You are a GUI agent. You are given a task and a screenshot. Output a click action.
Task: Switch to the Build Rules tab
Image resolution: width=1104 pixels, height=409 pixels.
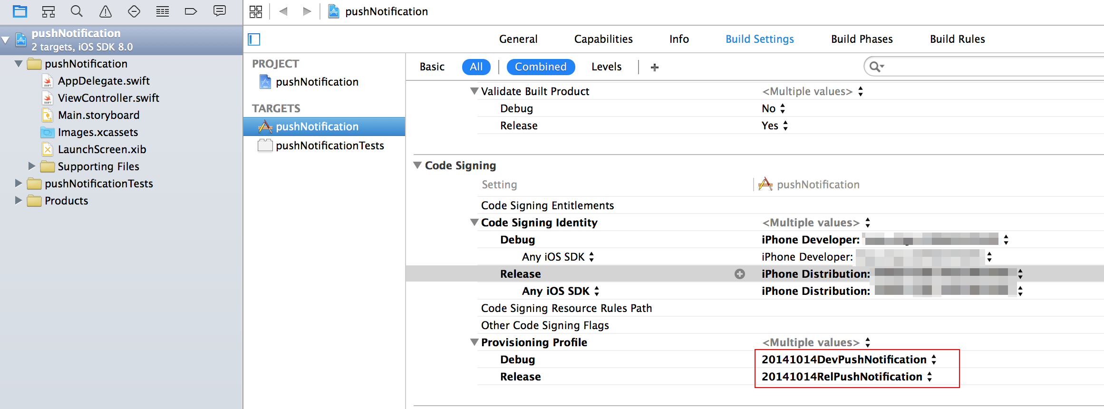[x=958, y=39]
